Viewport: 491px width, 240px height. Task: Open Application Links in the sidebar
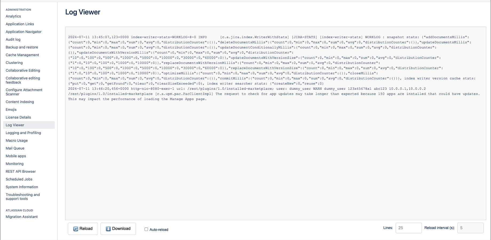(x=20, y=24)
